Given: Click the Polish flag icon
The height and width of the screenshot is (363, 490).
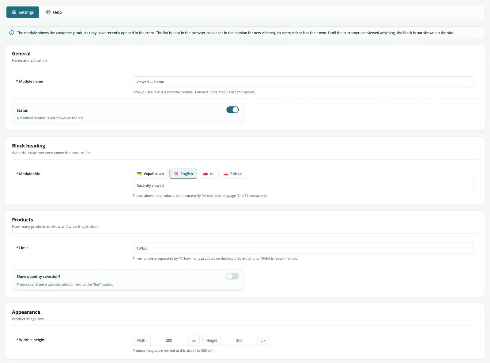Looking at the screenshot, I should 226,174.
